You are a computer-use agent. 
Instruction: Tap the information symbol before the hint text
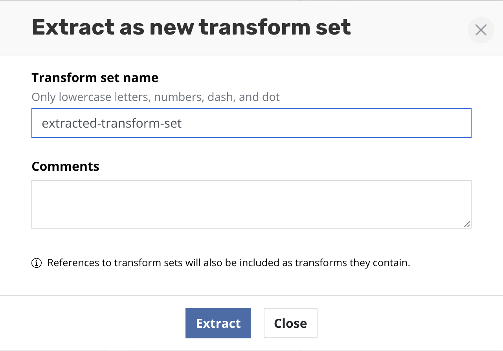click(36, 263)
